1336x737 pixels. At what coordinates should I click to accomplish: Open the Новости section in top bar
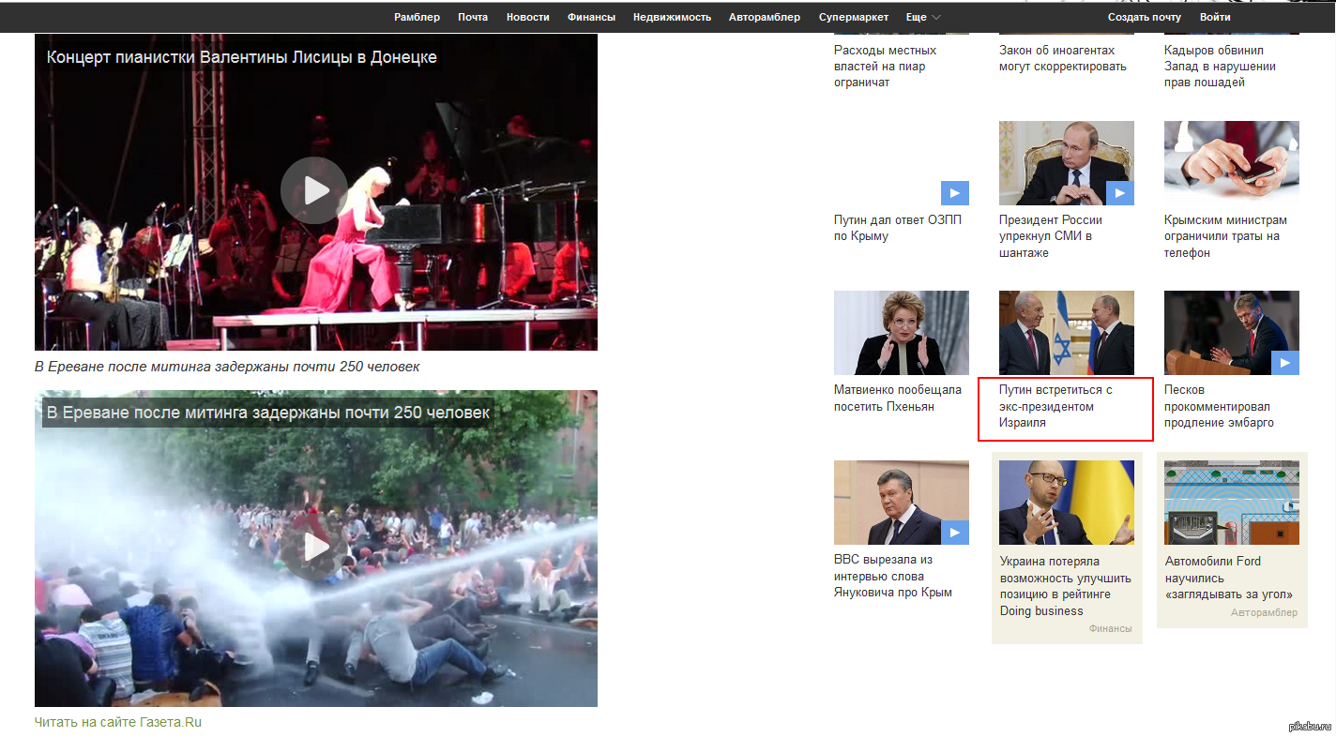tap(527, 17)
